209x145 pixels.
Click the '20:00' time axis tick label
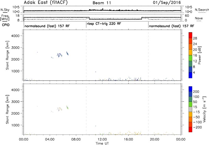(x=155, y=140)
